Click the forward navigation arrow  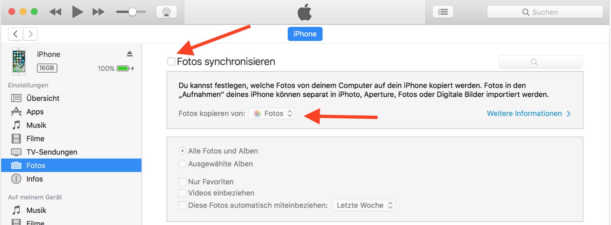click(30, 34)
